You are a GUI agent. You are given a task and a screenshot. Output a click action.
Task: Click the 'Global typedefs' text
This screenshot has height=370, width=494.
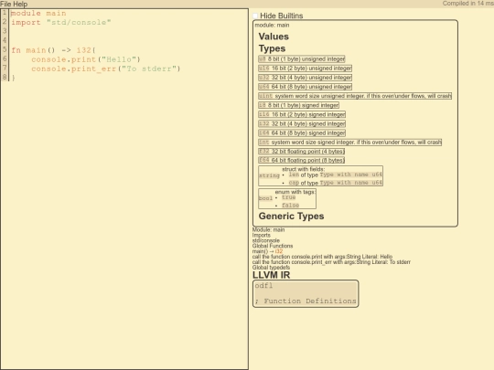point(271,267)
